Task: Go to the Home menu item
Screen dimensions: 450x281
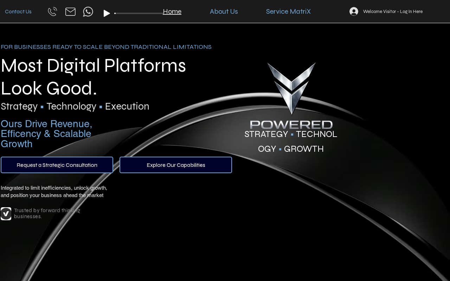Action: [x=172, y=12]
